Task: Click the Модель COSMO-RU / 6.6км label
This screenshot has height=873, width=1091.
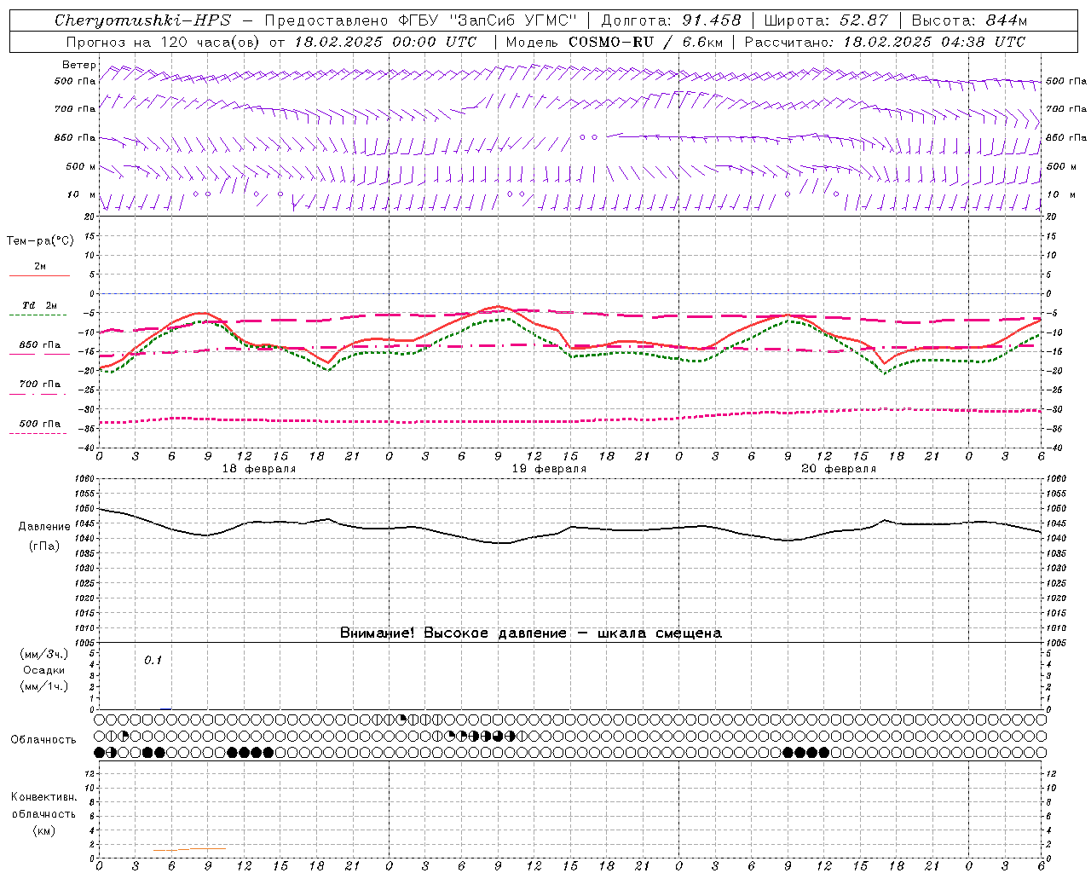Action: pyautogui.click(x=615, y=42)
